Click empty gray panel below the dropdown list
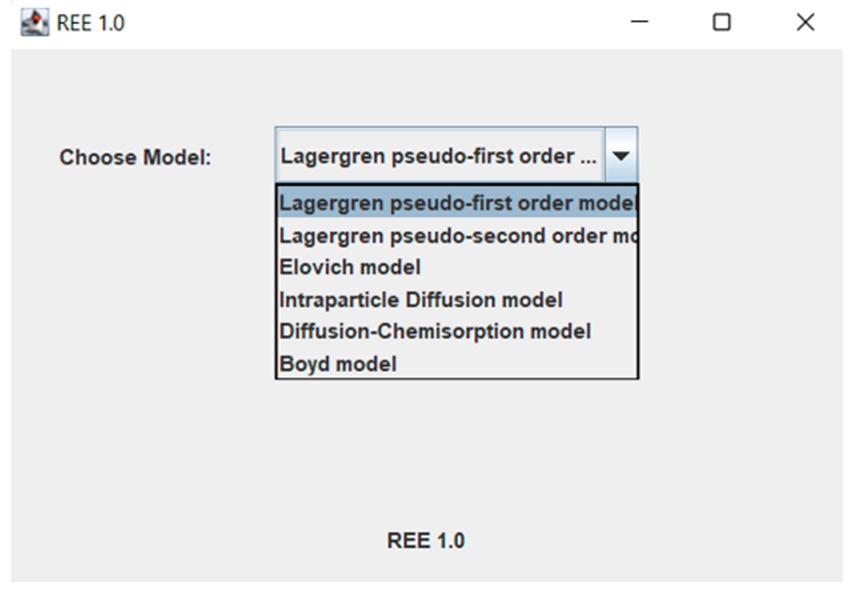 pyautogui.click(x=457, y=446)
